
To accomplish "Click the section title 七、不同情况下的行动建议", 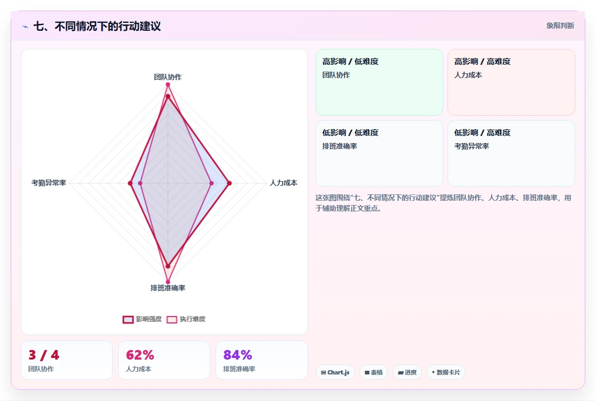I will [97, 26].
